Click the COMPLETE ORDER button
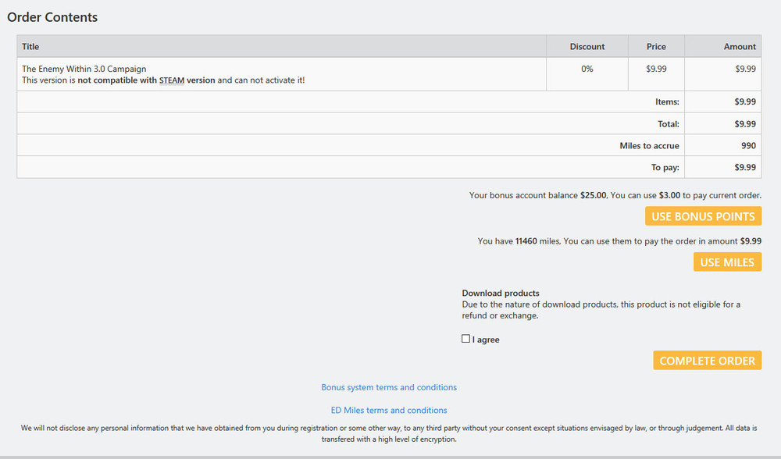This screenshot has height=459, width=781. (x=707, y=361)
